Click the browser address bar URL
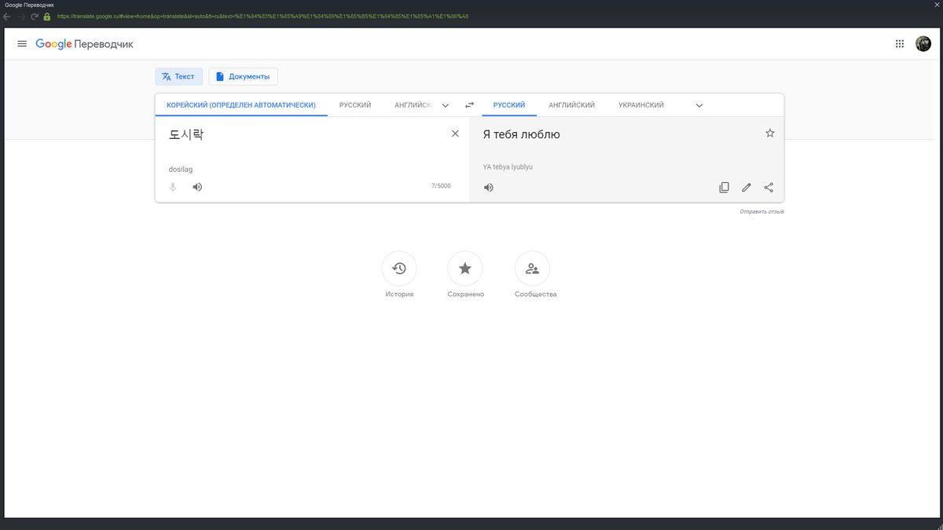The image size is (943, 530). (x=262, y=16)
